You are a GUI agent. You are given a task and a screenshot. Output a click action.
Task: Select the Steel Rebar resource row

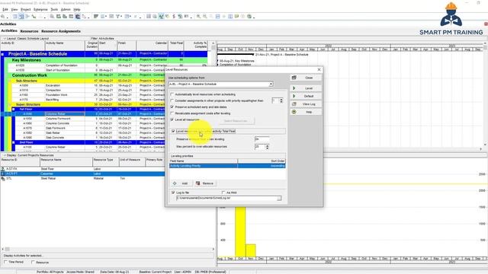click(82, 179)
